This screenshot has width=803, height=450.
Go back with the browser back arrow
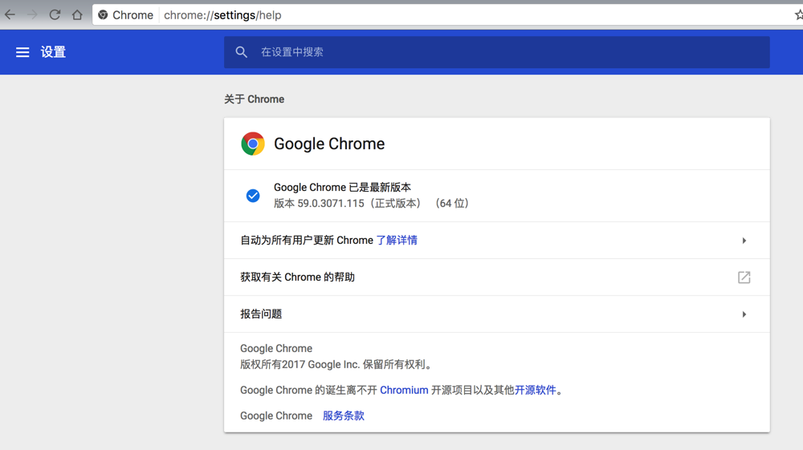click(10, 14)
